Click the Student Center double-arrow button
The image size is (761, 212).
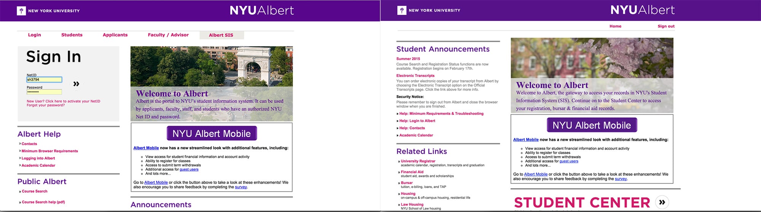point(662,202)
